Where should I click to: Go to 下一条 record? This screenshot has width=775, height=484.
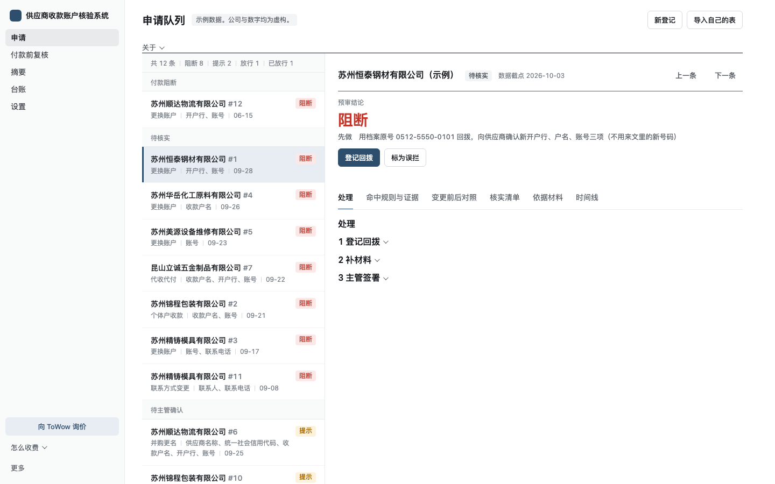[x=725, y=76]
